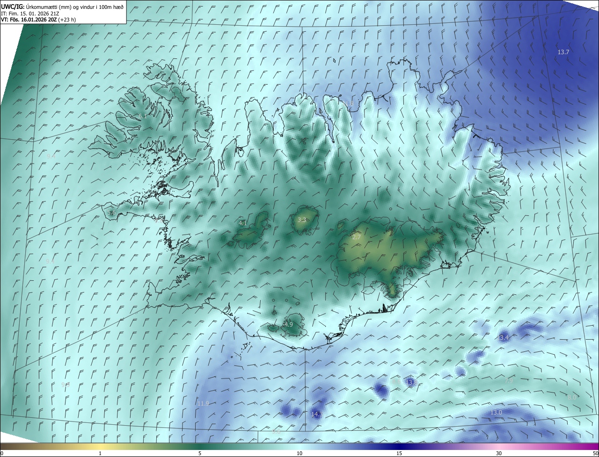Viewport: 599px width, 457px height.
Task: Click the 13.4 value label southeast of Iceland
Action: pos(503,337)
